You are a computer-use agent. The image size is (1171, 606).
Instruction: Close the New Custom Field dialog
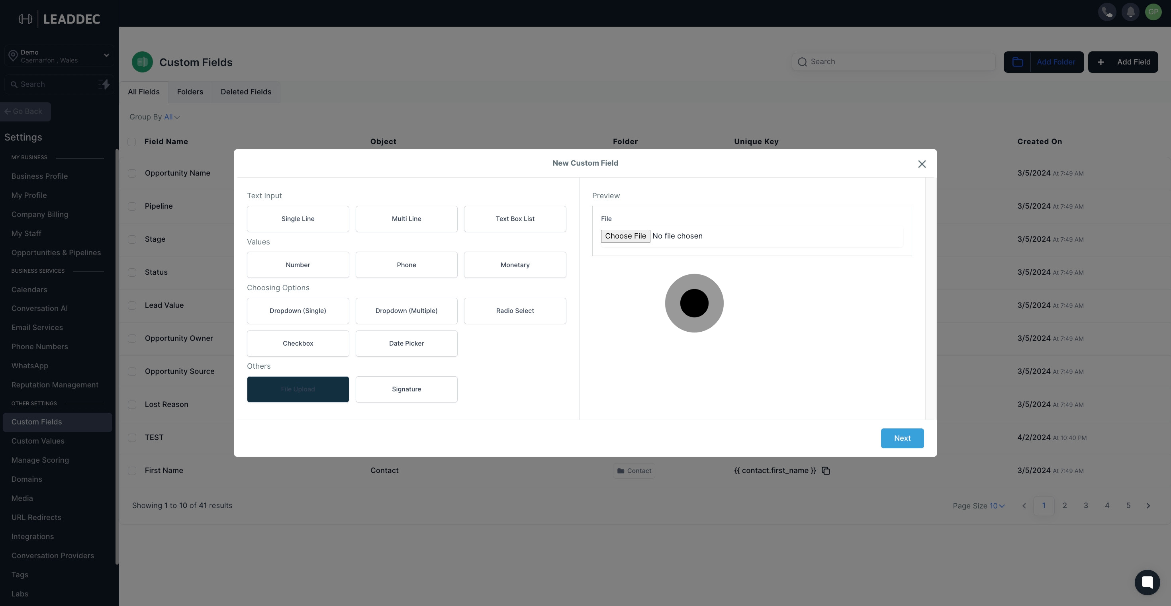click(921, 164)
